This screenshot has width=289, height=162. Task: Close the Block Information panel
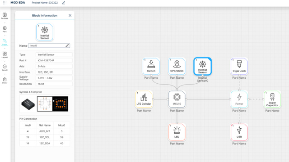(x=70, y=15)
